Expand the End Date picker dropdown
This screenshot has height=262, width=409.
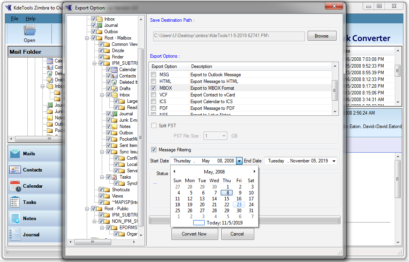334,161
